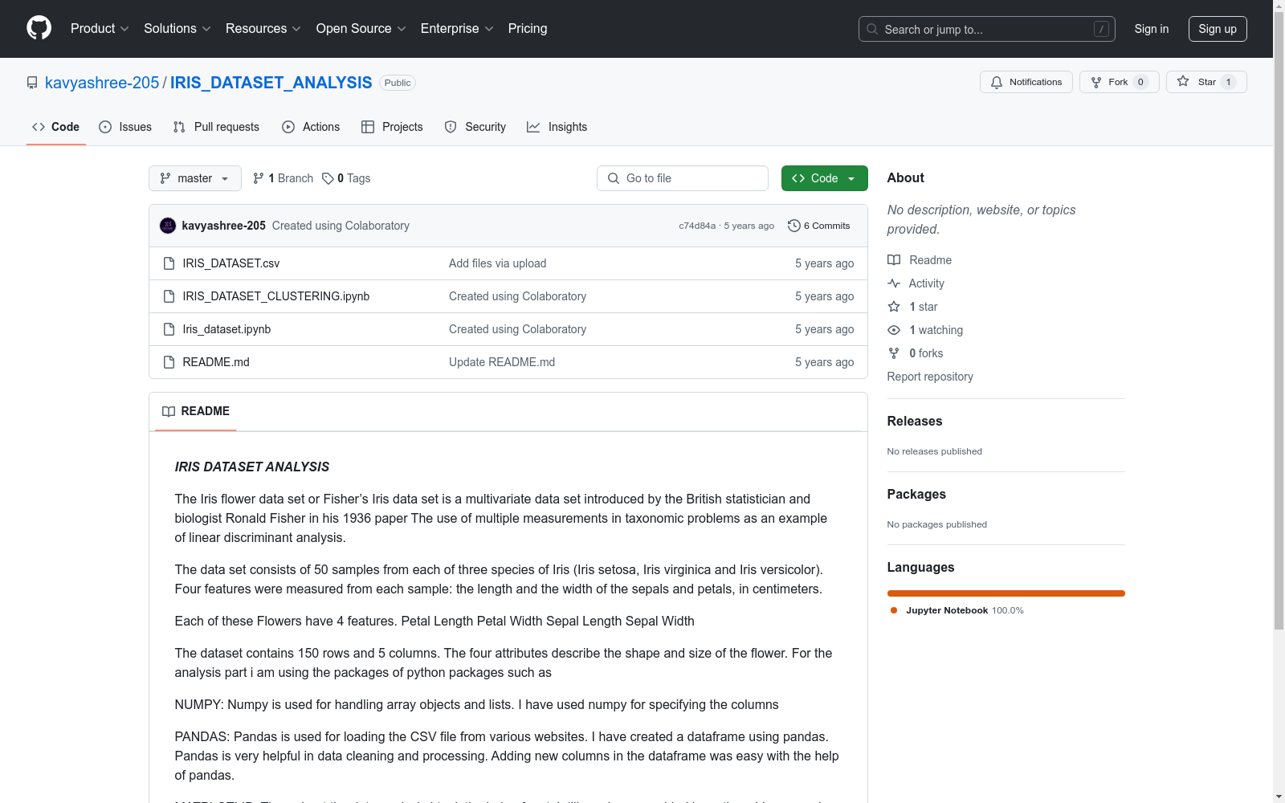Open the Packages section heading
The height and width of the screenshot is (803, 1285).
pyautogui.click(x=916, y=494)
